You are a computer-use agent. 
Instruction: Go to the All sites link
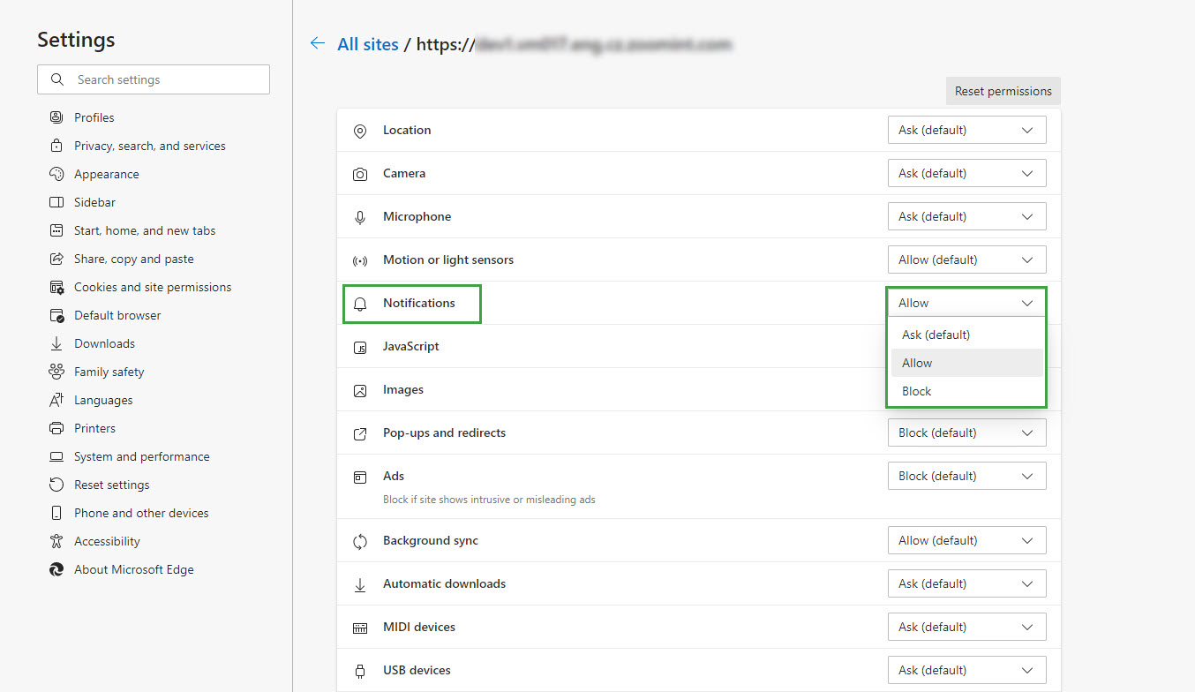[x=368, y=43]
